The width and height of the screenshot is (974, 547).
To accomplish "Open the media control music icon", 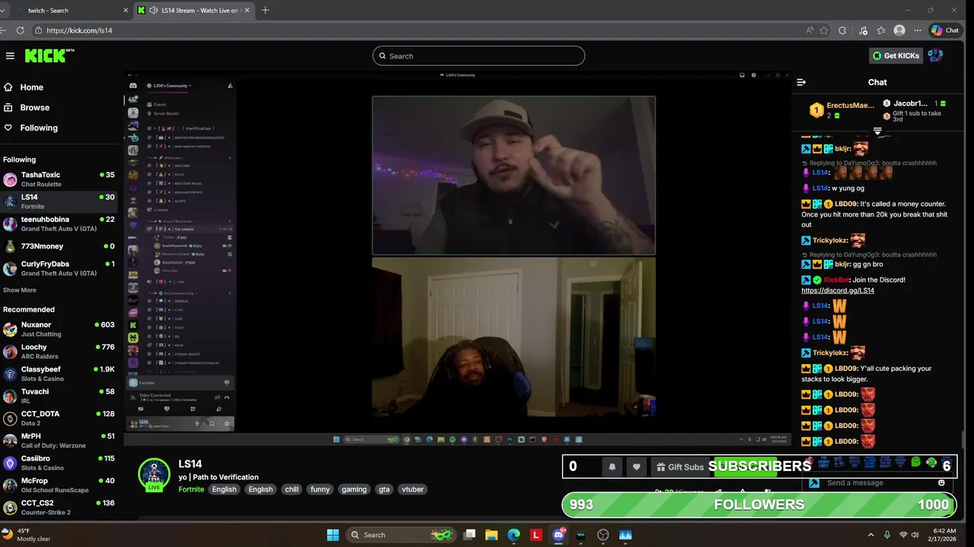I will (863, 30).
